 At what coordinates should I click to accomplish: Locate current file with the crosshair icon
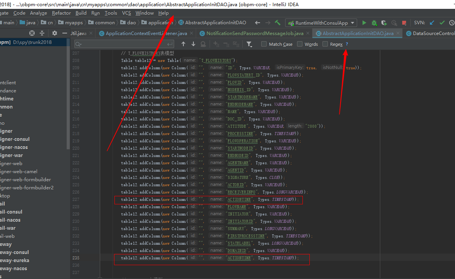tap(32, 33)
